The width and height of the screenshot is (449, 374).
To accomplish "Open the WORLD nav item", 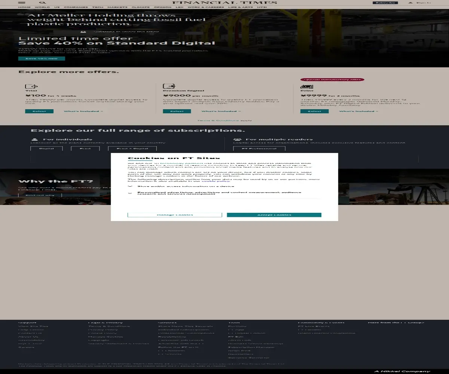I will [x=42, y=7].
